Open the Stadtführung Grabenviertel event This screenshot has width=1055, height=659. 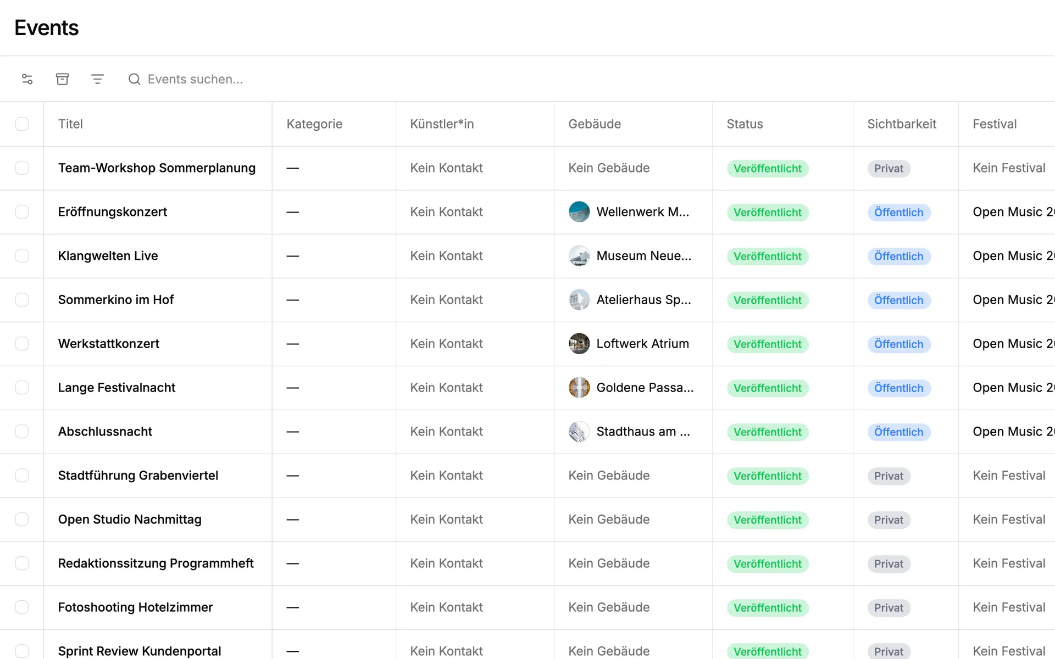click(x=138, y=476)
